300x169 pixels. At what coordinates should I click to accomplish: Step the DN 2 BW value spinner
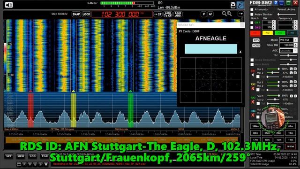coord(274,27)
